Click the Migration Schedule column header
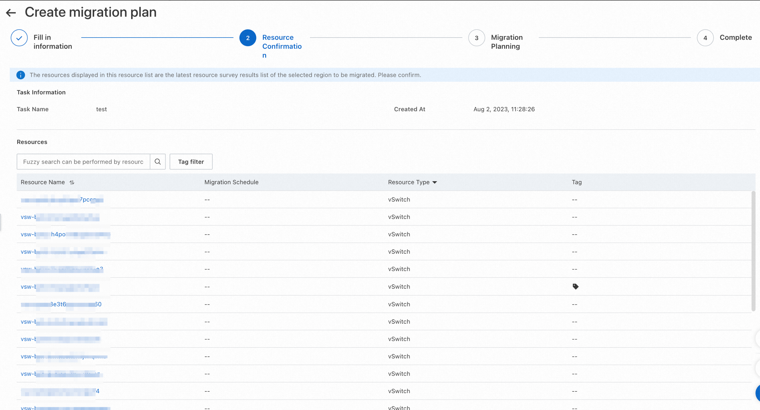This screenshot has width=760, height=410. [x=231, y=182]
